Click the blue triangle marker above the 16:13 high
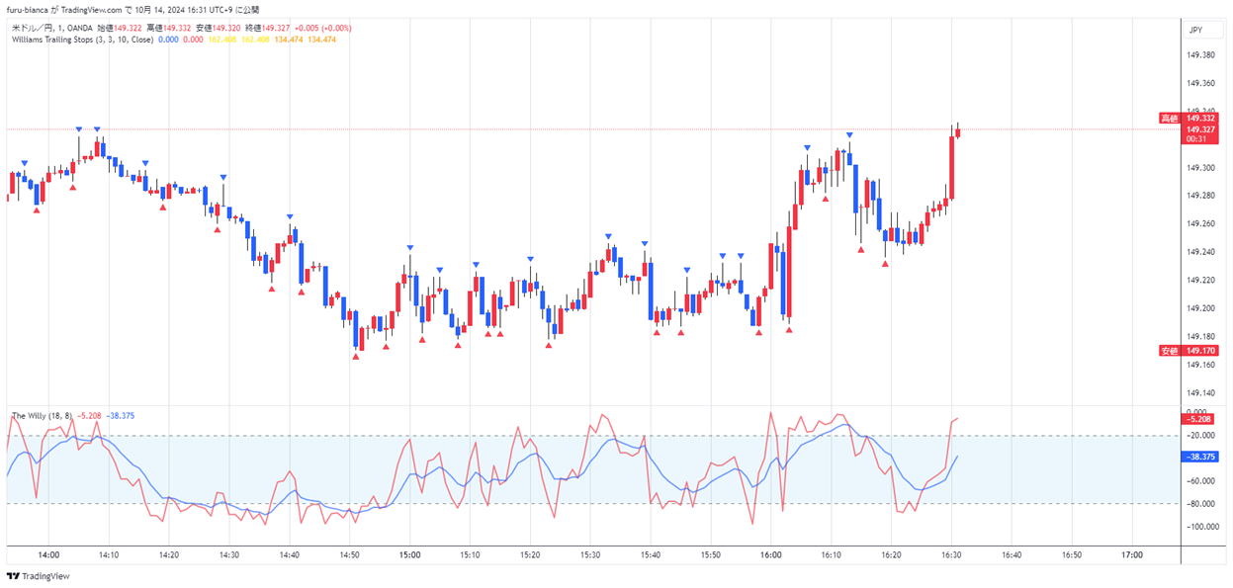Image resolution: width=1233 pixels, height=588 pixels. [849, 134]
